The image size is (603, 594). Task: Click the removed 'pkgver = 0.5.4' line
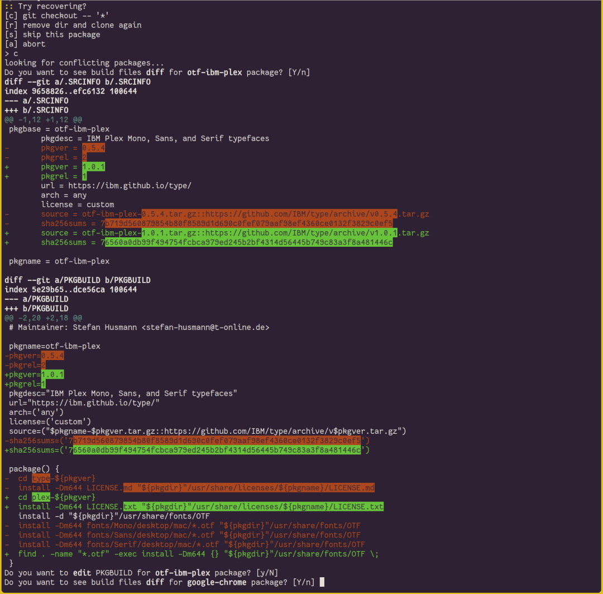coord(55,148)
